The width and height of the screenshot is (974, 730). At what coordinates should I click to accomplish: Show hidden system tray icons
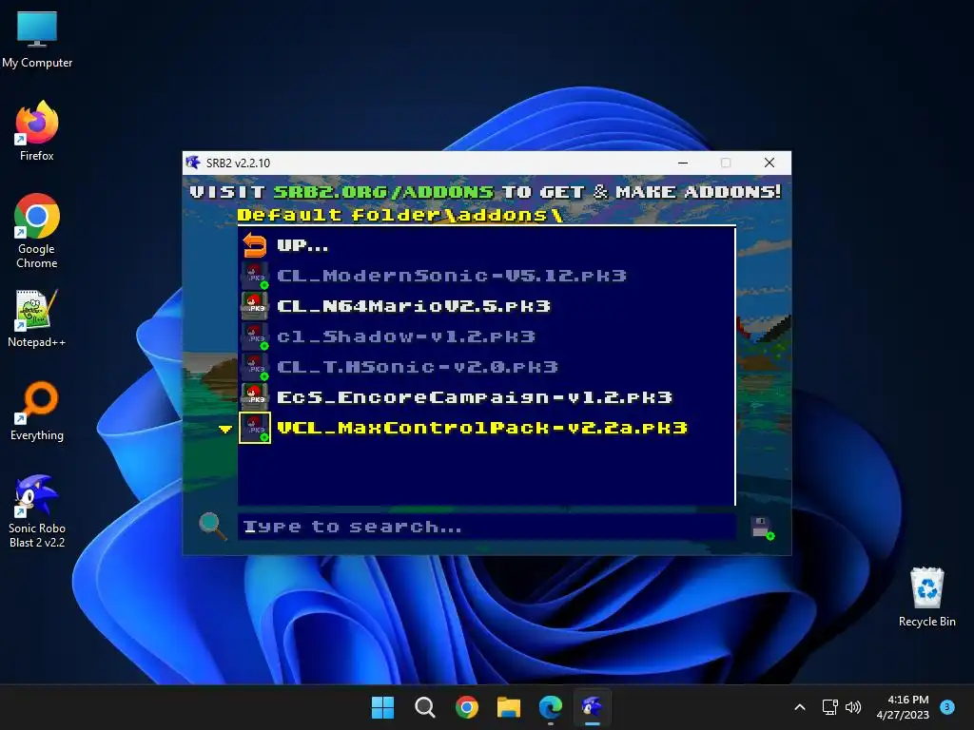coord(800,707)
